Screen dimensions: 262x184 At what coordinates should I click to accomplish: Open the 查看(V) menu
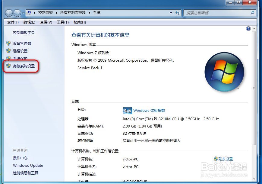46,22
